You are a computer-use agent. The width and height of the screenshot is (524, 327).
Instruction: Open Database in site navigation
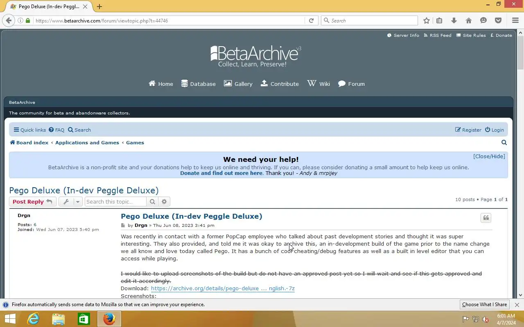tap(198, 84)
